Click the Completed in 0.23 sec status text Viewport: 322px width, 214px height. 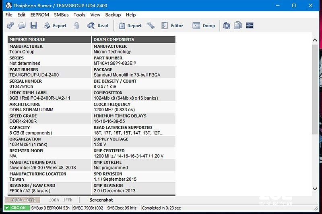161,208
